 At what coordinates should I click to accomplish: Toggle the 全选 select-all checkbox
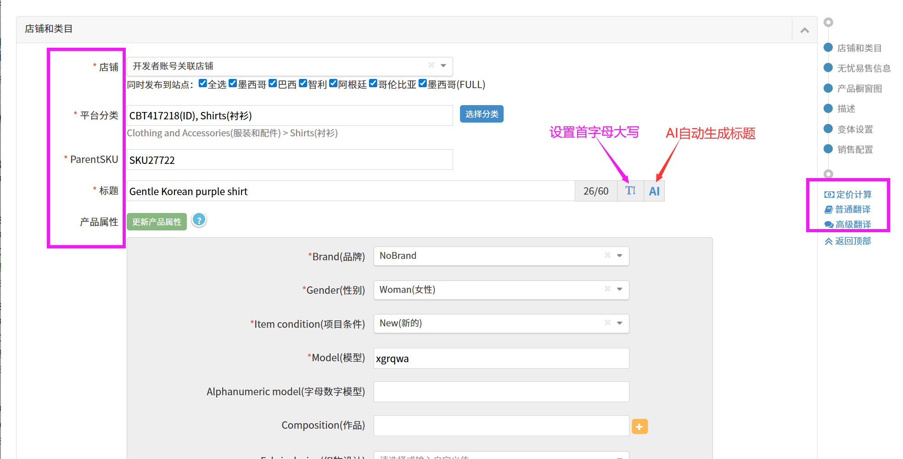203,83
